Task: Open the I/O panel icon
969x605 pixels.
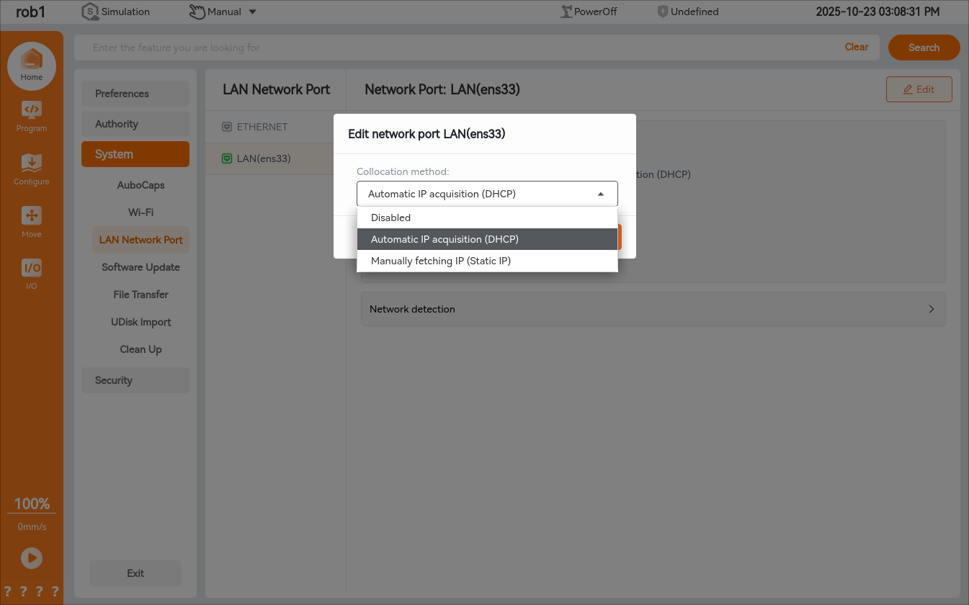Action: 32,269
